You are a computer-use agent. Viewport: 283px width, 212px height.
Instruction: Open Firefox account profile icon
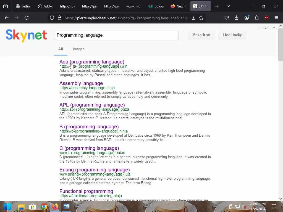(247, 18)
